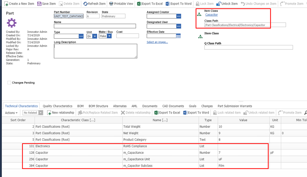
Task: Expand the Unit dropdown showing EA
Action: (95, 36)
